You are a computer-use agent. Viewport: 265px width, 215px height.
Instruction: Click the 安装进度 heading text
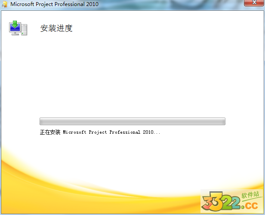point(56,28)
